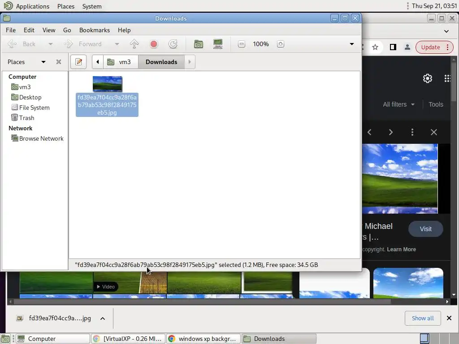The height and width of the screenshot is (344, 459).
Task: Open the Places panel menu
Action: pyautogui.click(x=66, y=6)
